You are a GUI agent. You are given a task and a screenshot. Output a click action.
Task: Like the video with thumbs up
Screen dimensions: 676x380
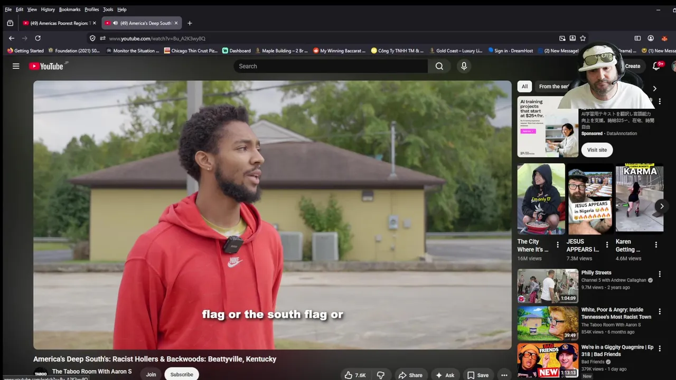(355, 375)
